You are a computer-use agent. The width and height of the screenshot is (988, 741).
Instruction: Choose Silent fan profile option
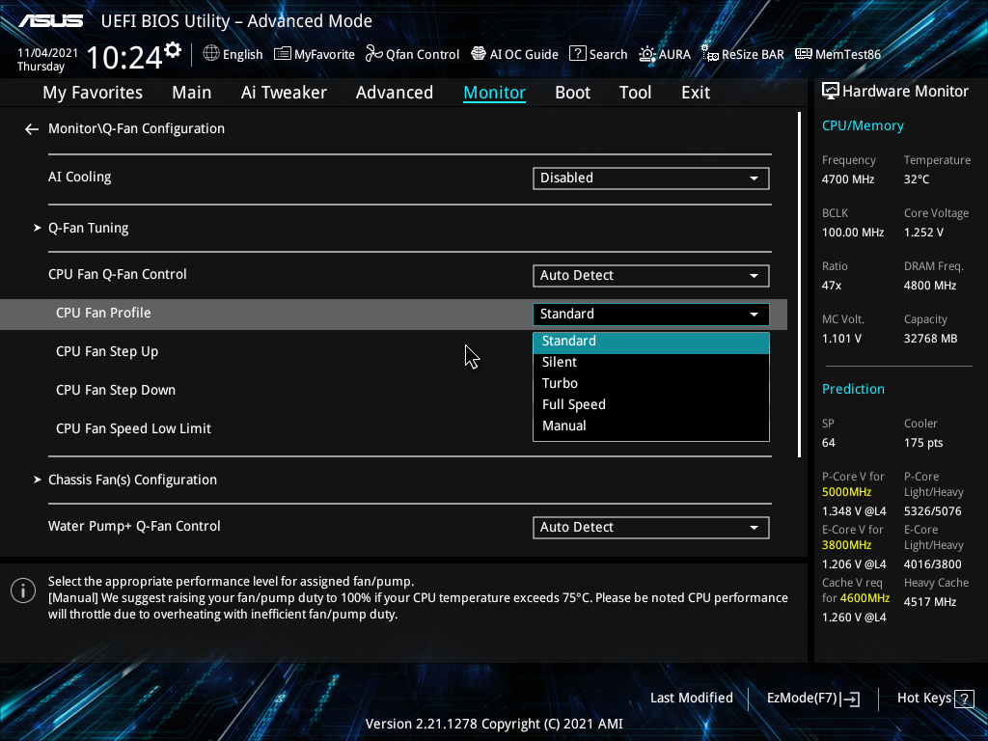pos(651,363)
